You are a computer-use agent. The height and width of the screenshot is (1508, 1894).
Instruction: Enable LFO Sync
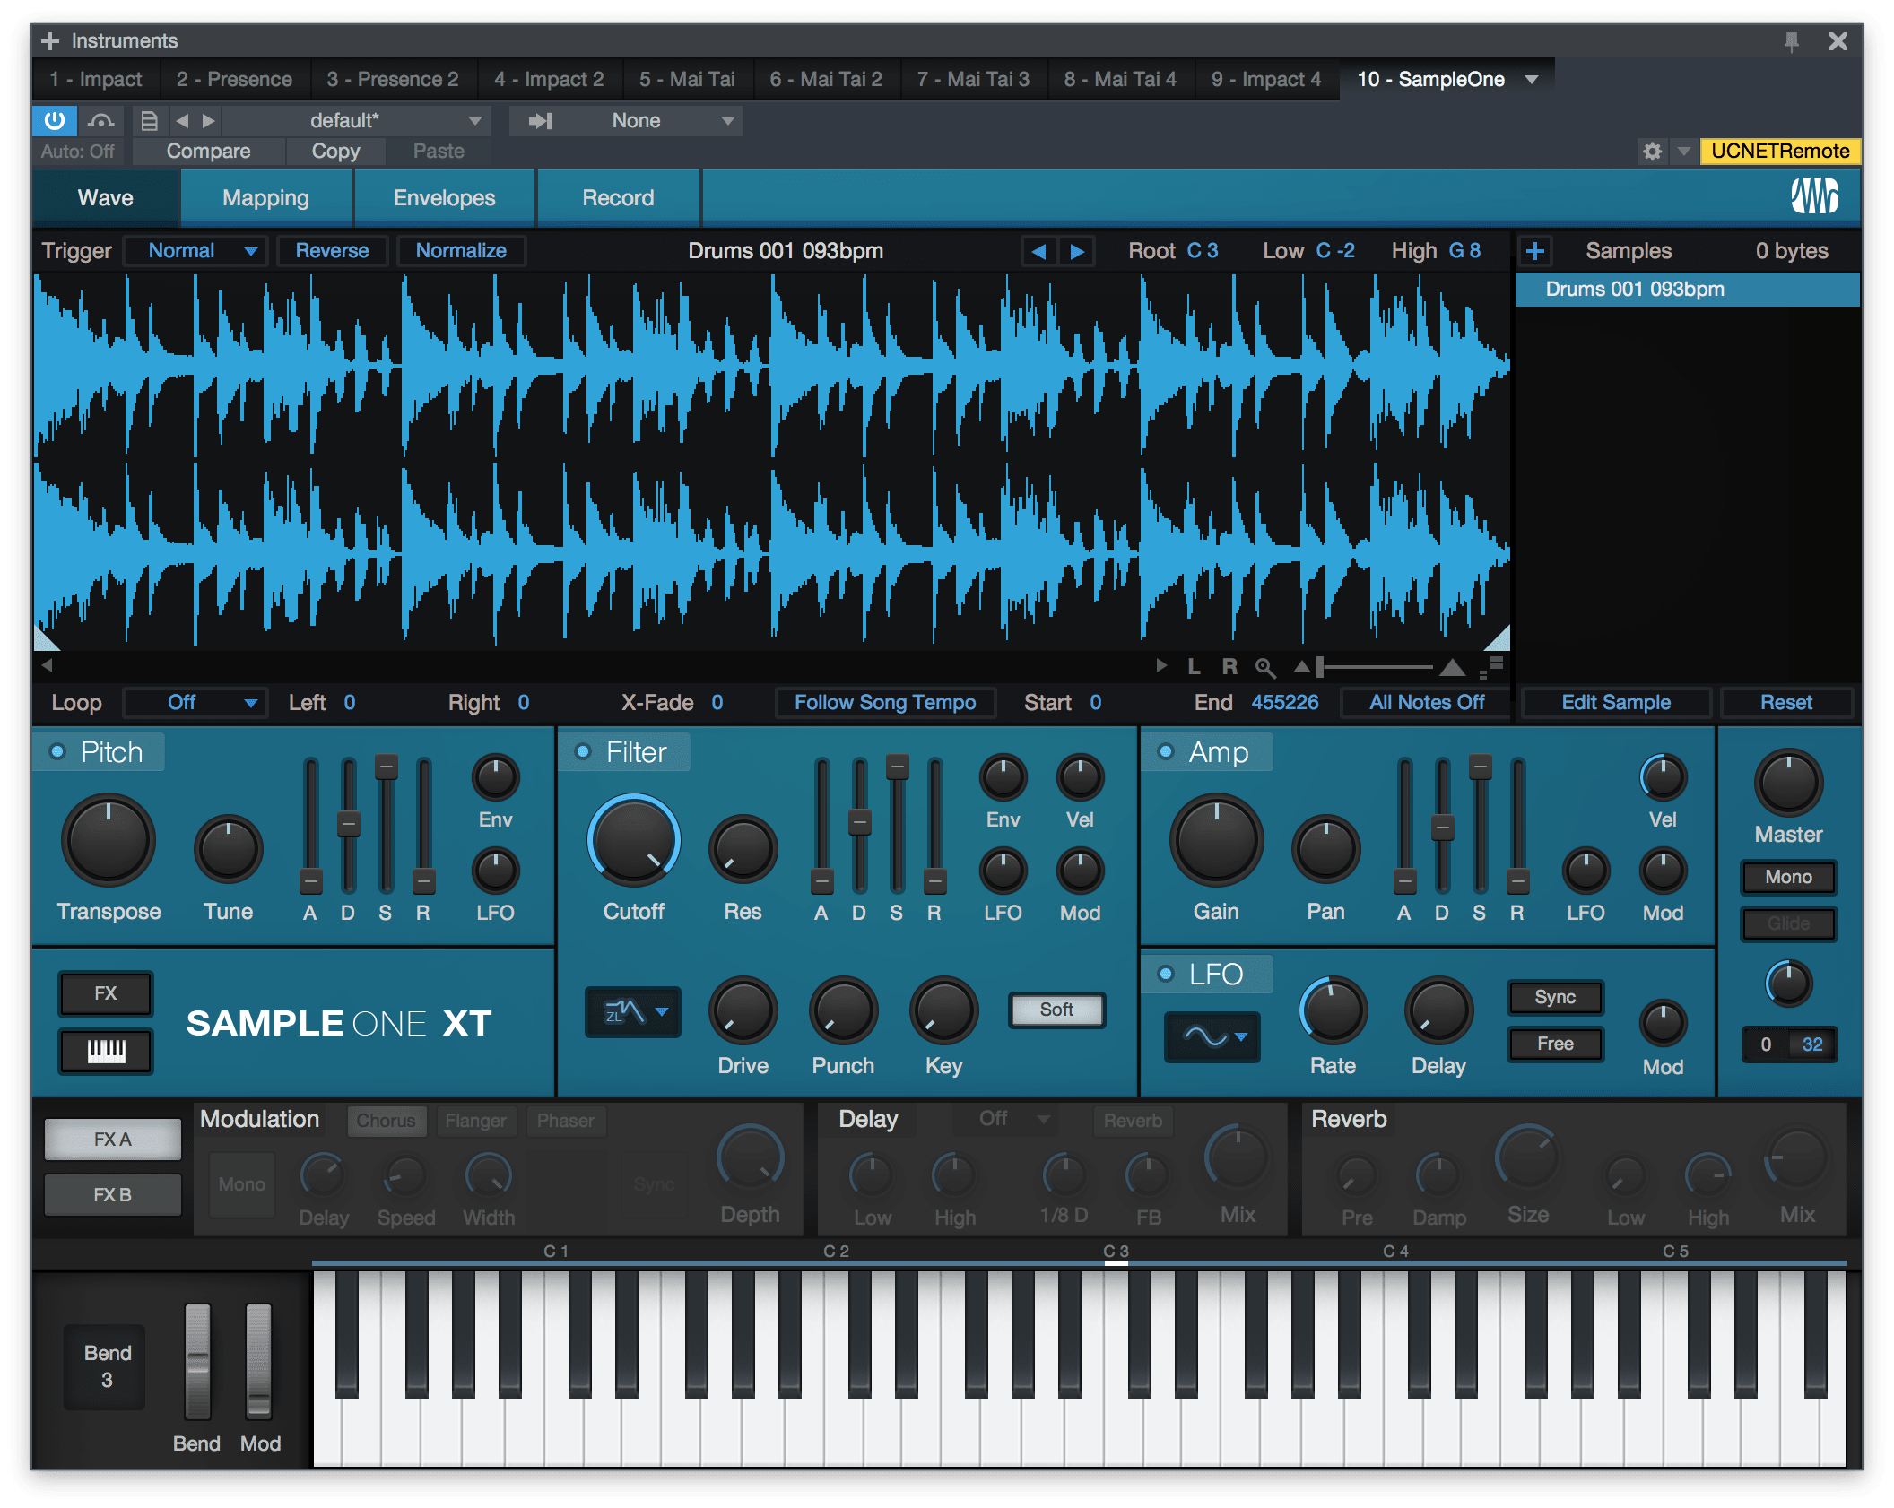(1555, 997)
